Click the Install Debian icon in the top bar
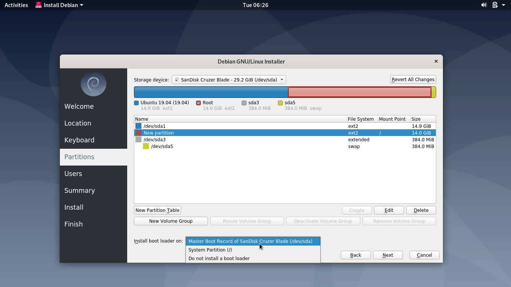The width and height of the screenshot is (511, 287). point(39,5)
